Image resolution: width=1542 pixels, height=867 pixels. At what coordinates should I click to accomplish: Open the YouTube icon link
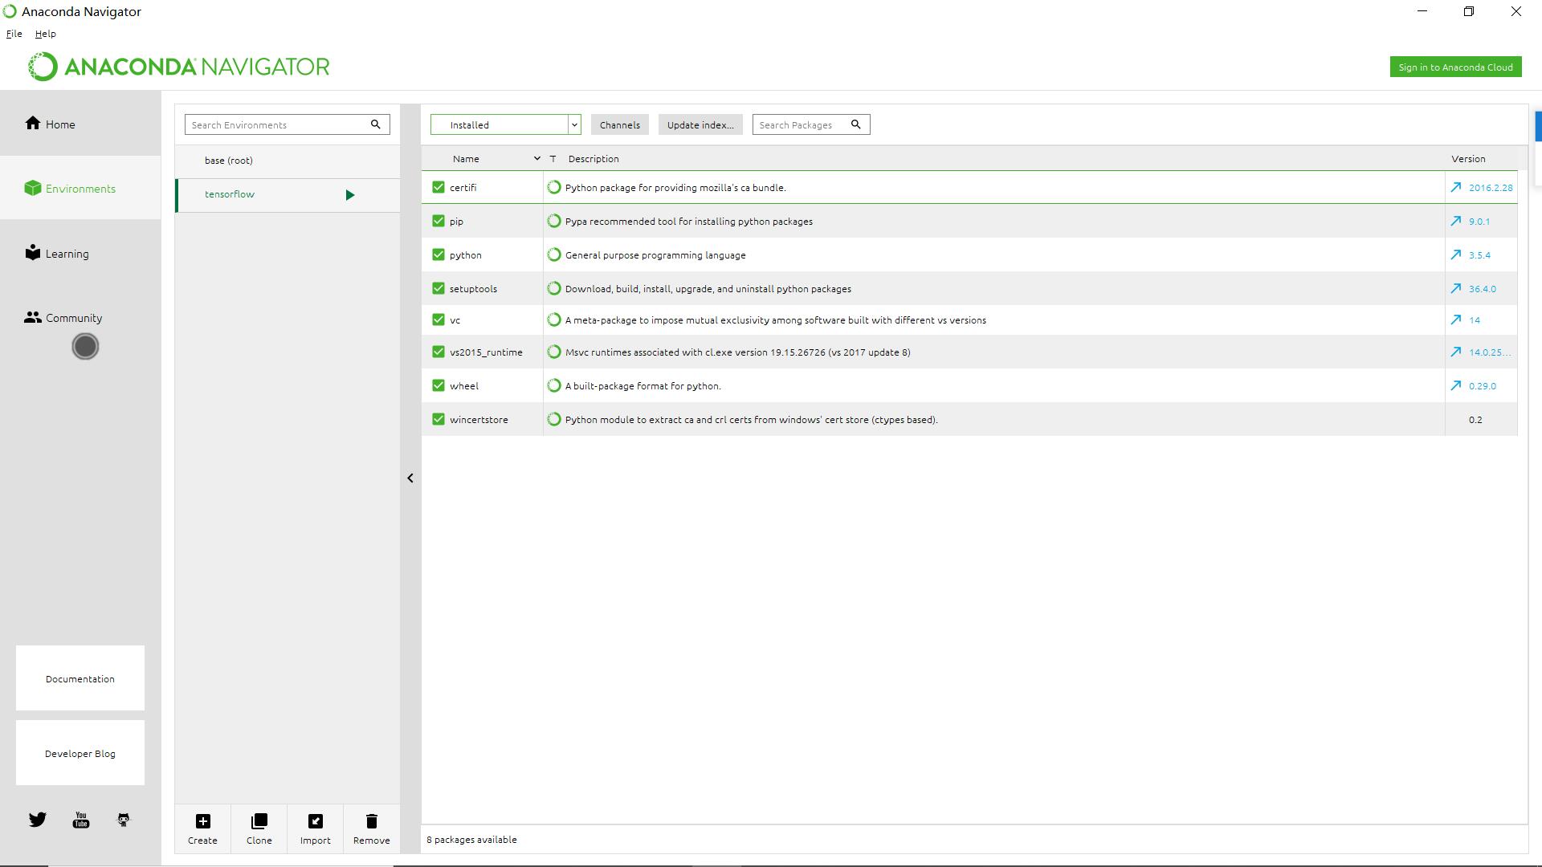pyautogui.click(x=81, y=820)
